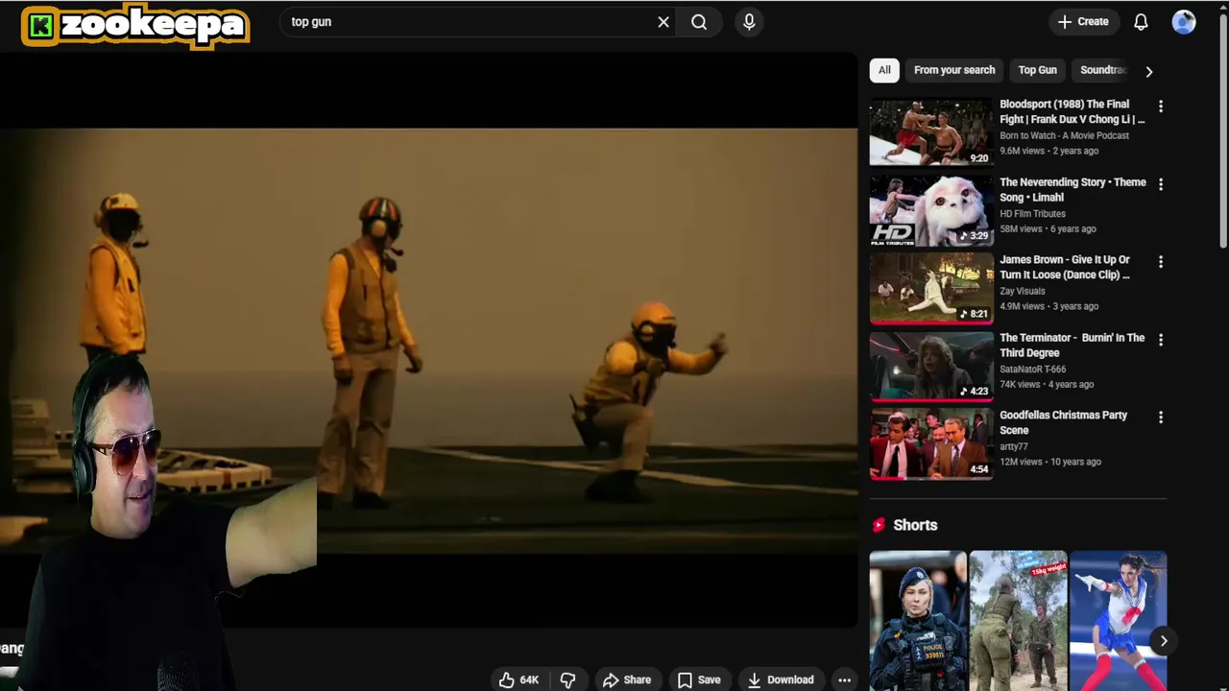Viewport: 1229px width, 691px height.
Task: Save the video to a playlist
Action: [x=699, y=679]
